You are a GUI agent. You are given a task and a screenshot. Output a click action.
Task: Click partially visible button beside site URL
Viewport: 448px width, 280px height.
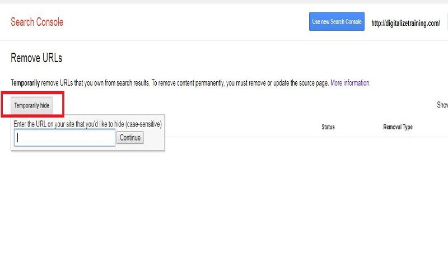[x=447, y=21]
